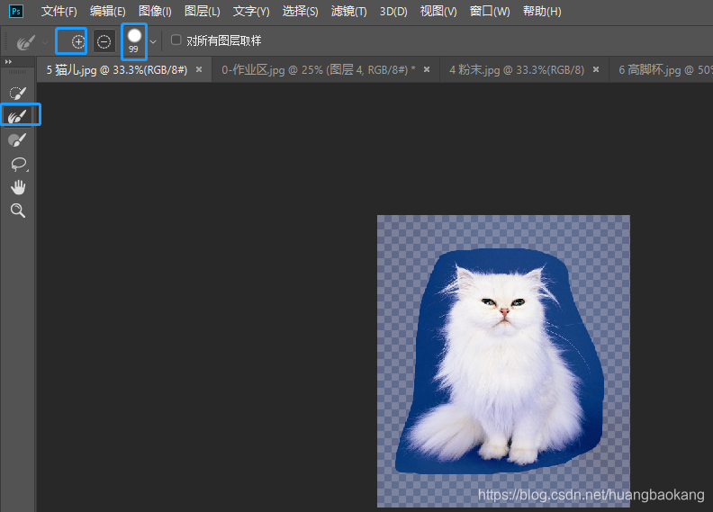The width and height of the screenshot is (713, 512).
Task: Open the 图像(I) menu
Action: click(x=155, y=12)
